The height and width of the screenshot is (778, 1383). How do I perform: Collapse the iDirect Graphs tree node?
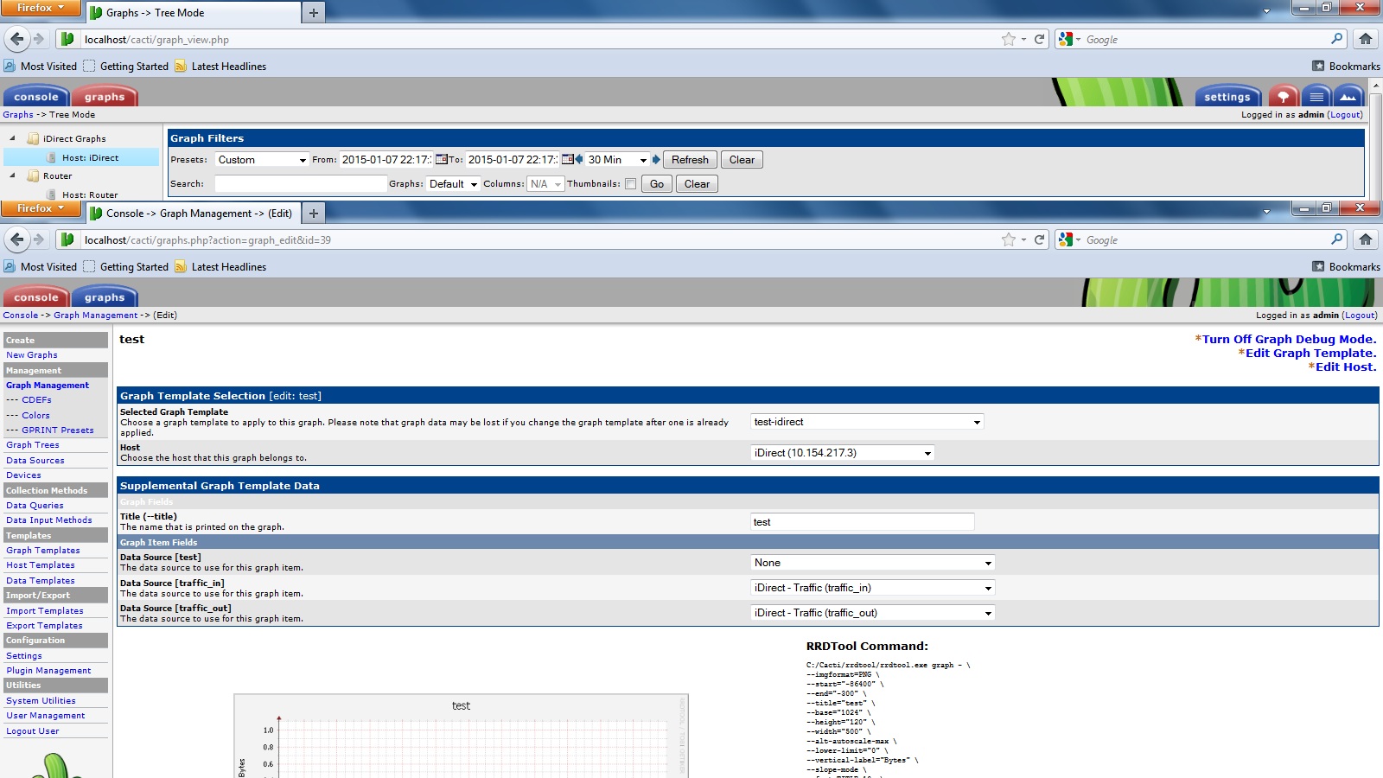click(12, 138)
